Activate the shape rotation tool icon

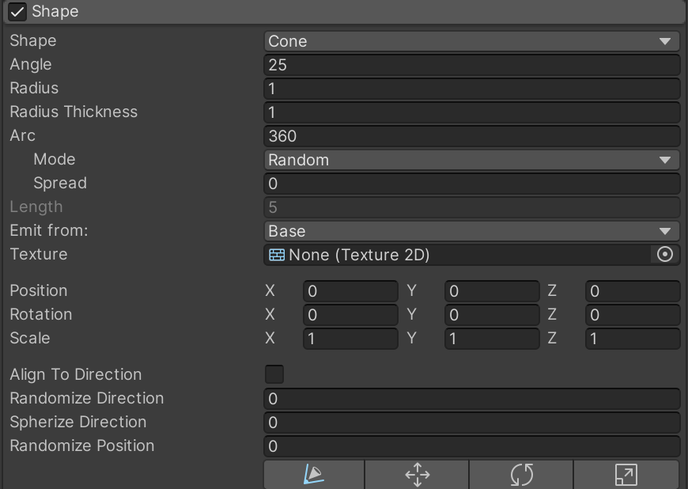pyautogui.click(x=521, y=475)
